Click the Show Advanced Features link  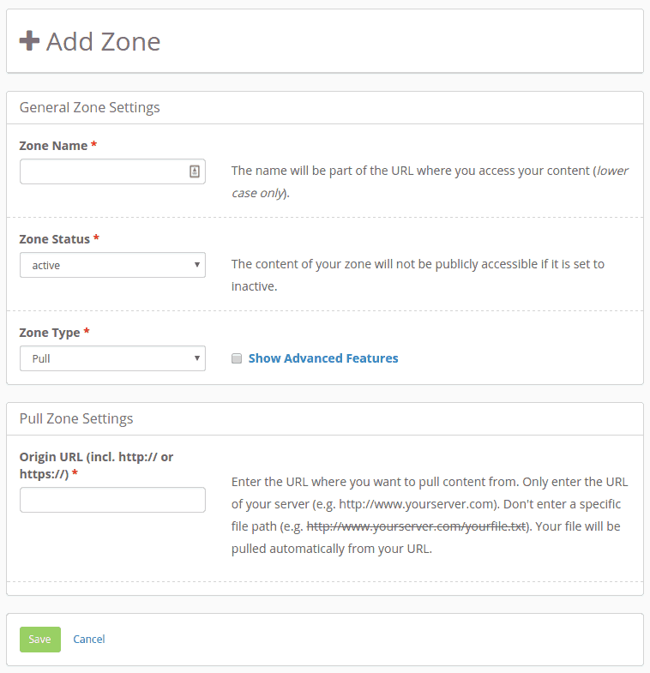323,358
